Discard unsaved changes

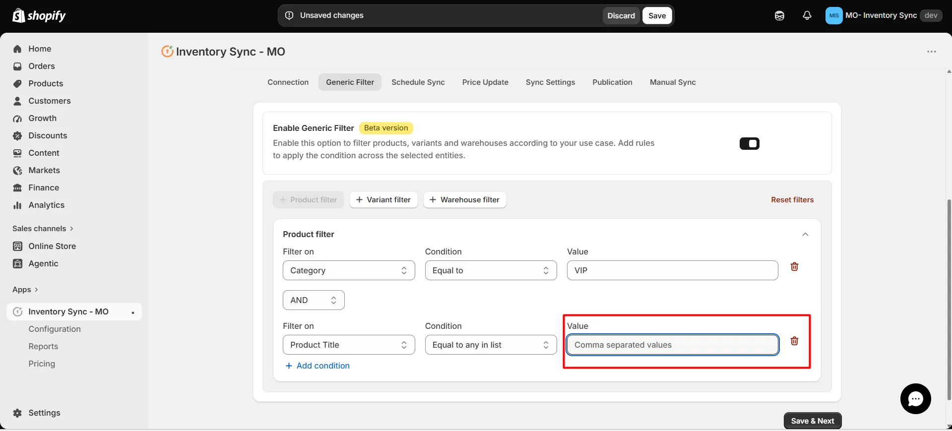[x=621, y=15]
